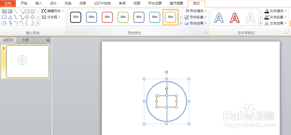Viewport: 291px width, 135px height.
Task: Select the elbow arrow connector shape
Action: coord(21,17)
